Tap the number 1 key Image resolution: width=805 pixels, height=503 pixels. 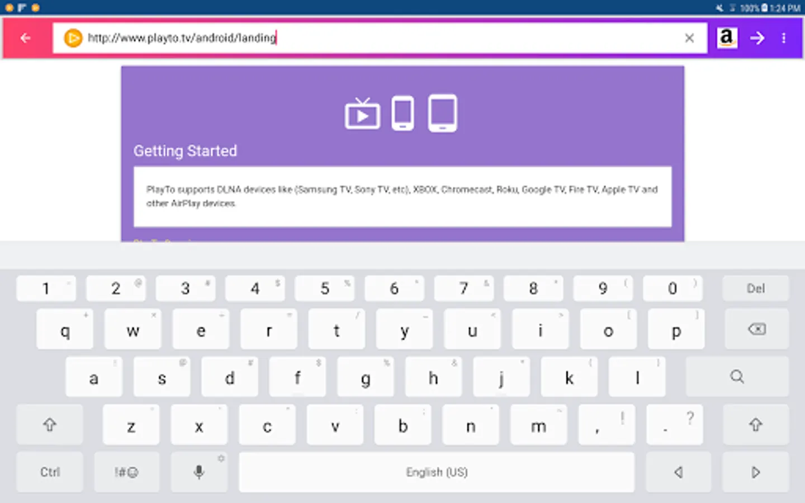click(46, 288)
